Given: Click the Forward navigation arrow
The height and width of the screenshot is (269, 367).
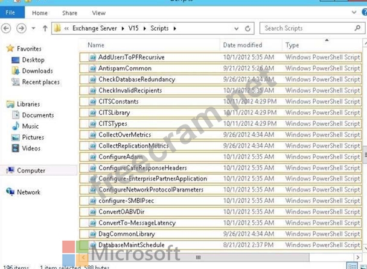Looking at the screenshot, I should click(21, 28).
